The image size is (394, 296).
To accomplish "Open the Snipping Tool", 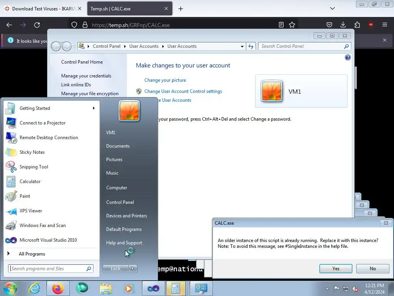I will pyautogui.click(x=52, y=166).
